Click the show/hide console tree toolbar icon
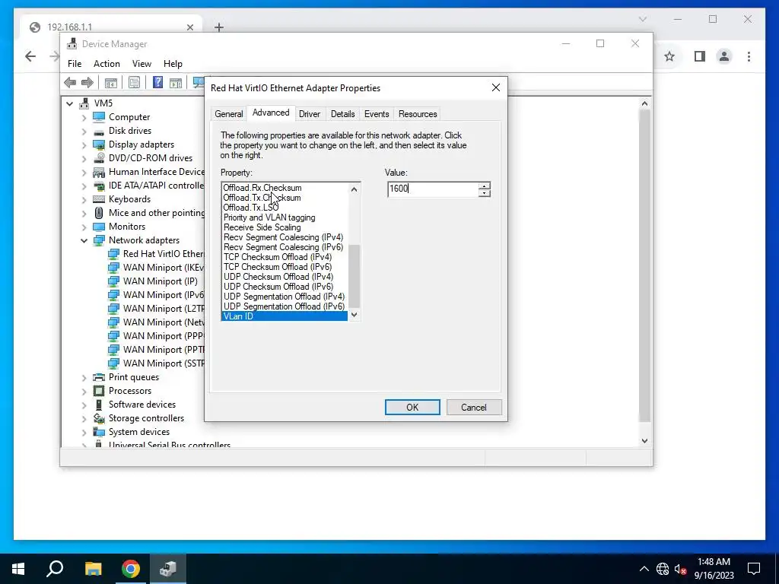The height and width of the screenshot is (584, 779). point(111,82)
